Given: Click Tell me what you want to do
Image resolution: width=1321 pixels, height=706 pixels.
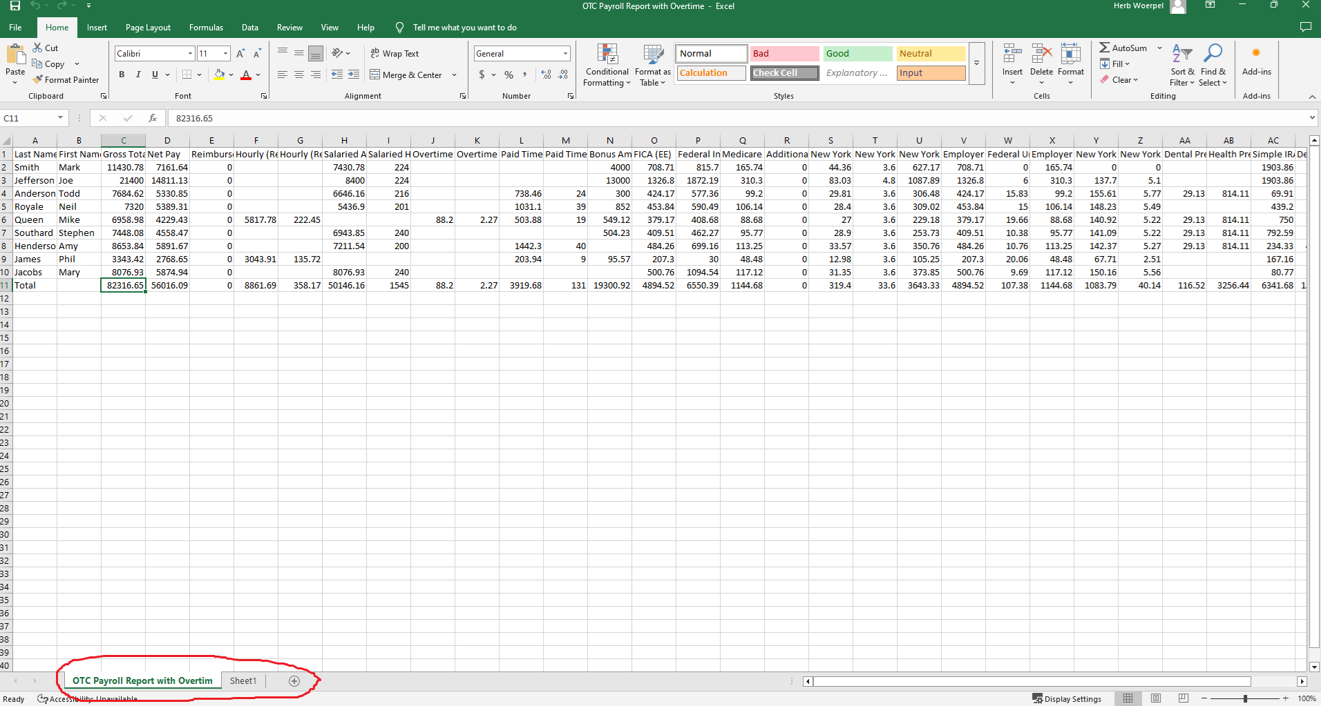Looking at the screenshot, I should coord(464,28).
